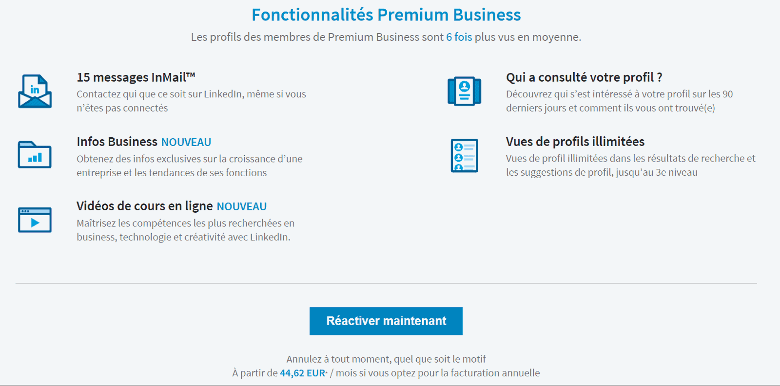Click the InMail envelope icon
780x386 pixels.
[x=35, y=91]
